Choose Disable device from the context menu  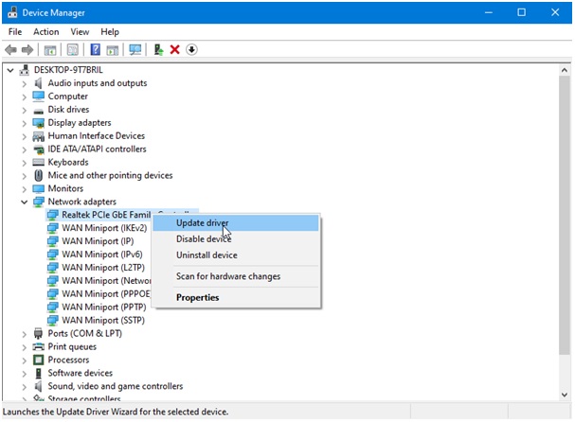236,238
